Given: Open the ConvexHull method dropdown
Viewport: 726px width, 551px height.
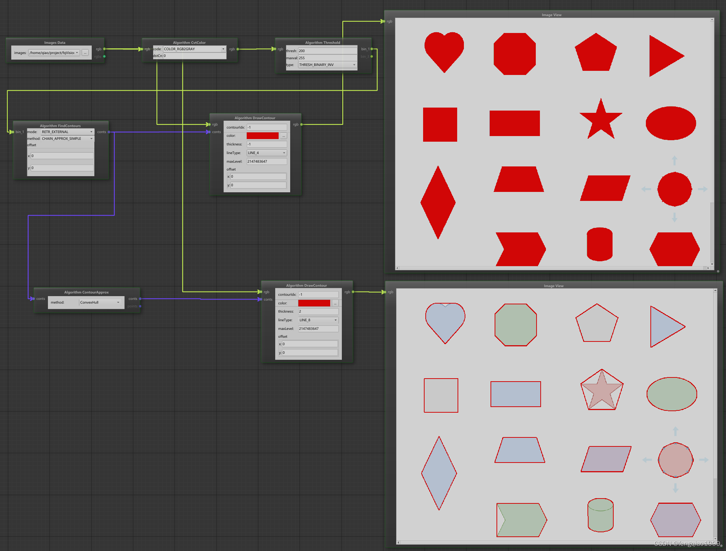Looking at the screenshot, I should coord(100,302).
